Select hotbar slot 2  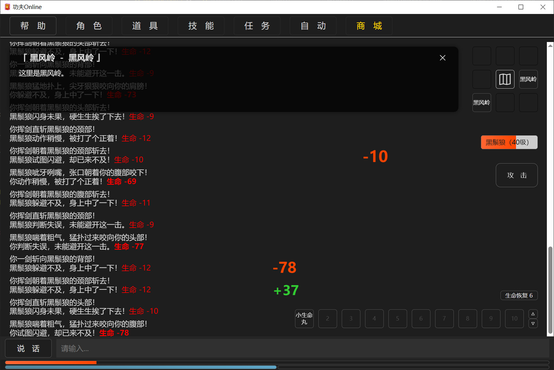point(327,318)
